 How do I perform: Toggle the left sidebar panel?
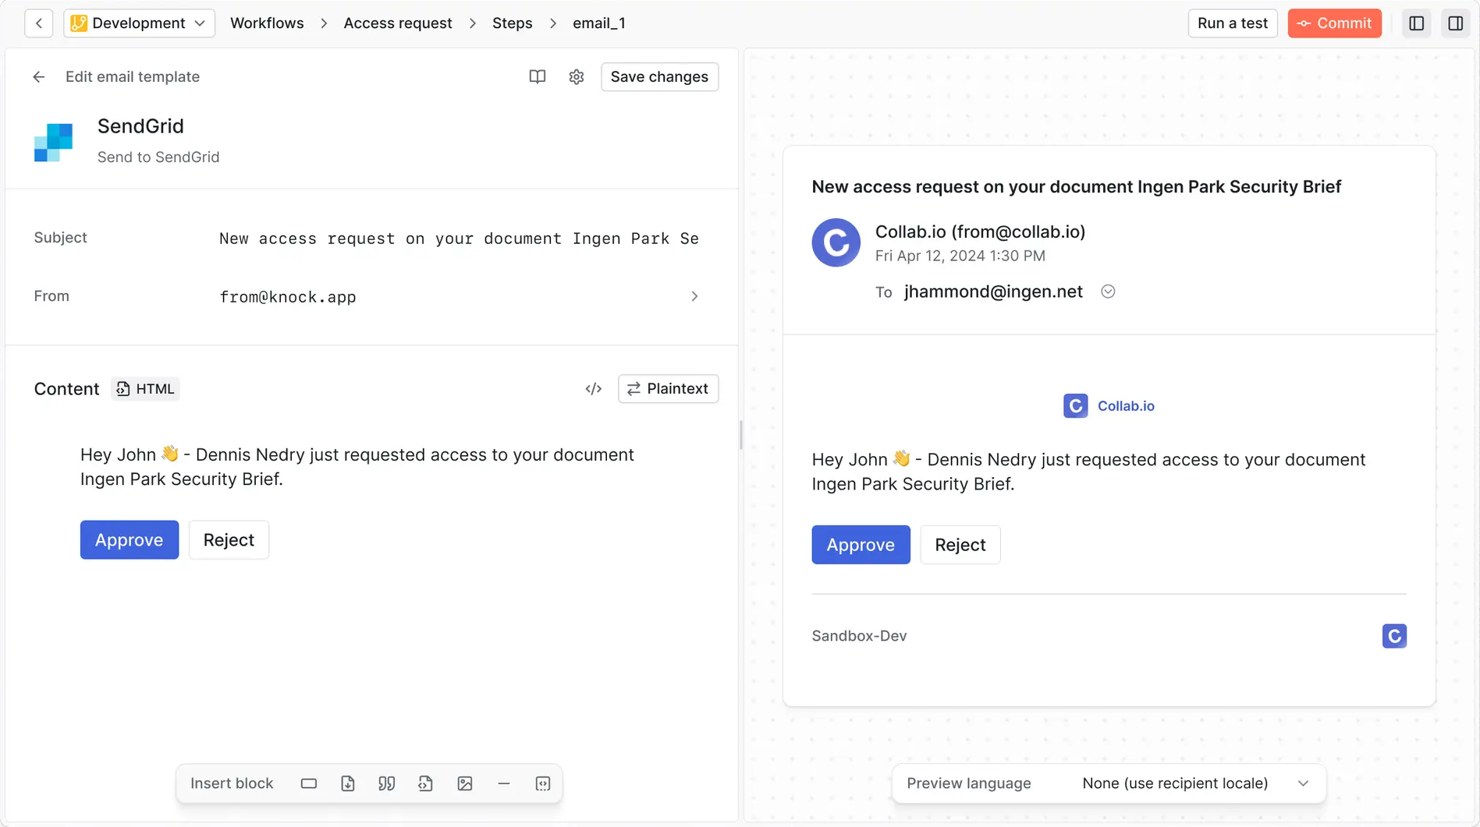pyautogui.click(x=1416, y=23)
